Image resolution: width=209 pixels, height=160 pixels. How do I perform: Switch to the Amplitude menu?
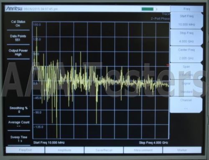64,150
